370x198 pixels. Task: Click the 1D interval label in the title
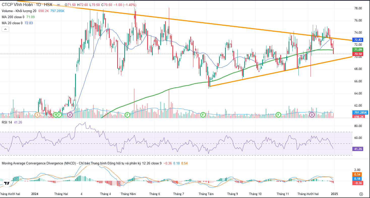coord(38,5)
